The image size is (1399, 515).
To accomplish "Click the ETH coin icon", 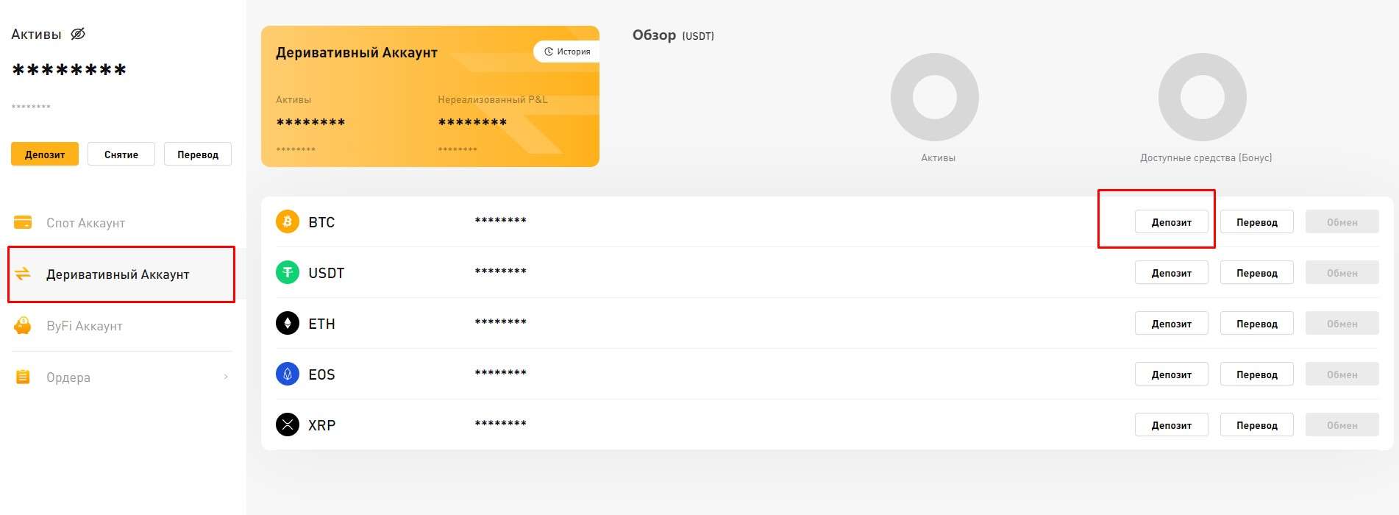I will [288, 323].
